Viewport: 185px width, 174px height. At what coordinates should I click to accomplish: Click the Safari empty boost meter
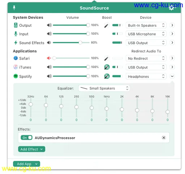click(117, 58)
